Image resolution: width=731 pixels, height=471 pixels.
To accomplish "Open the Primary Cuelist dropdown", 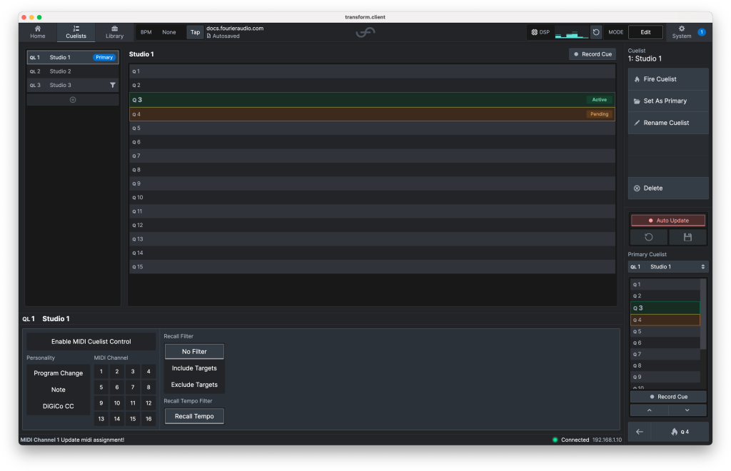I will point(668,267).
